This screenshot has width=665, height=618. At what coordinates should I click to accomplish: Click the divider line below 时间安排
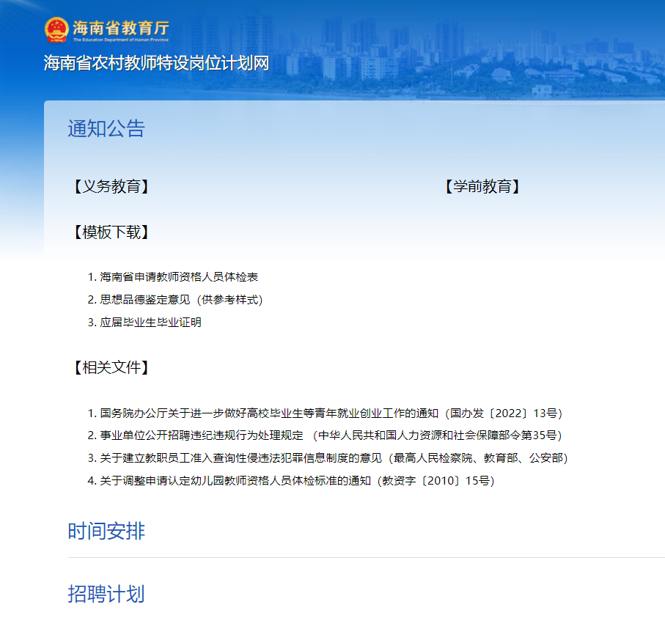click(367, 558)
